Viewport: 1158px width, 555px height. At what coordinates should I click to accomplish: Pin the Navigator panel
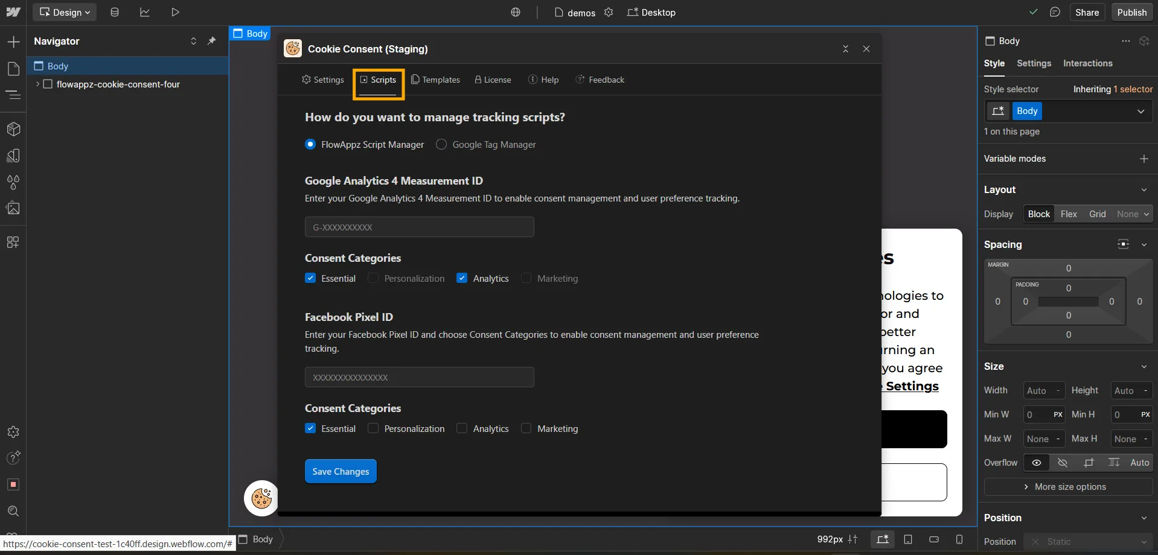[211, 41]
